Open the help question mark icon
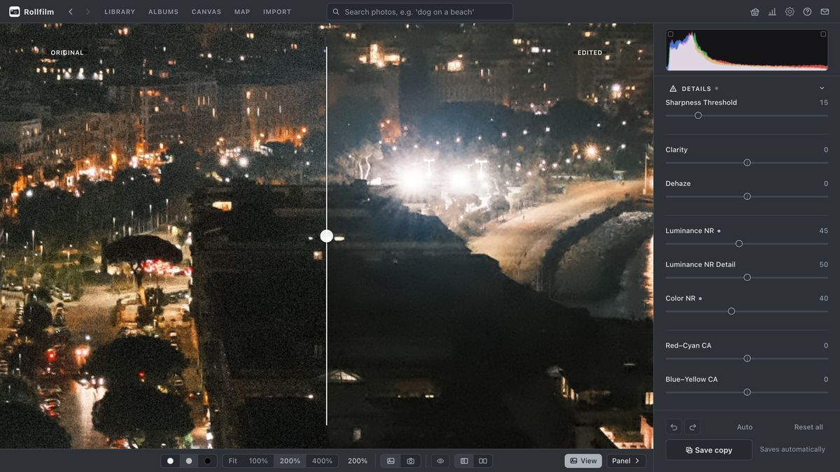 click(807, 12)
